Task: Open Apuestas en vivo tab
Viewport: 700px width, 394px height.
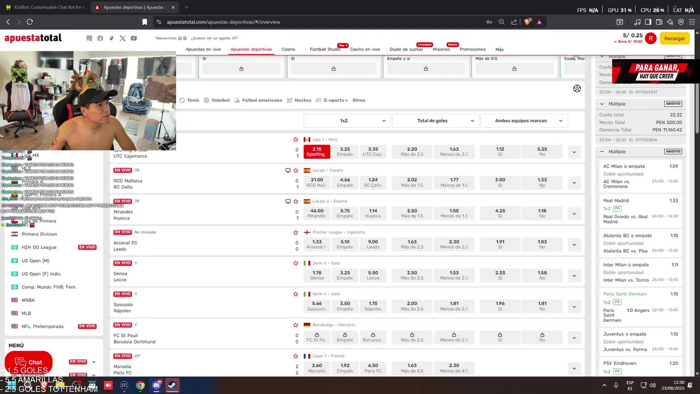Action: [x=203, y=49]
